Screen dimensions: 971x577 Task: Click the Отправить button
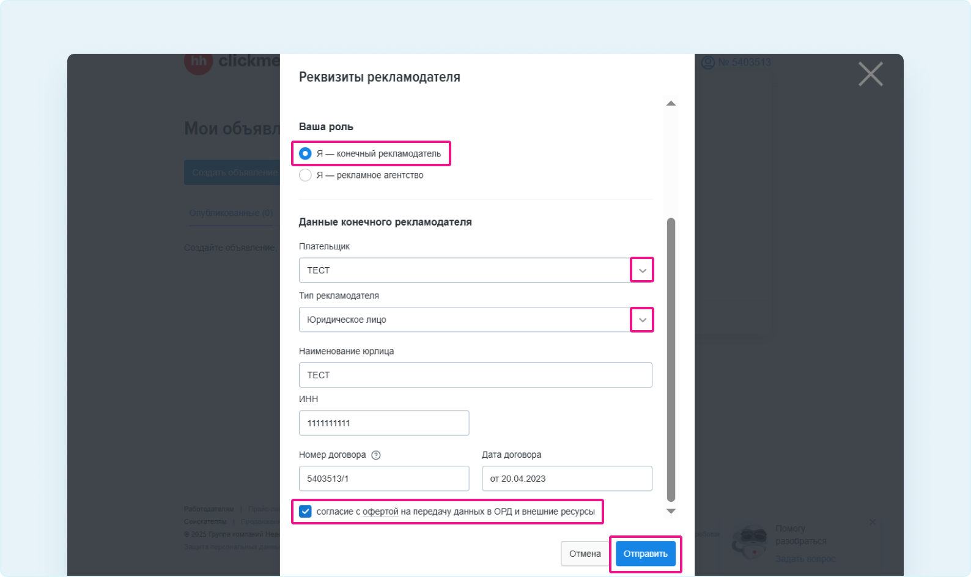[x=646, y=554]
